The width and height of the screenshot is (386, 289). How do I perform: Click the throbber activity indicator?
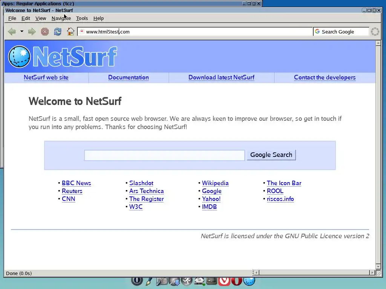coord(375,32)
